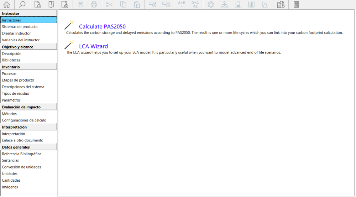Screen dimensions: 356x197
Task: Open Enlace a otro documento entry
Action: (x=28, y=140)
